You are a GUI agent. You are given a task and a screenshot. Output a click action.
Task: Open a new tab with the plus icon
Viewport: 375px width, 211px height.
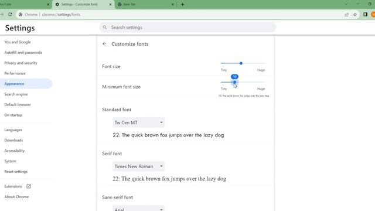coord(182,4)
